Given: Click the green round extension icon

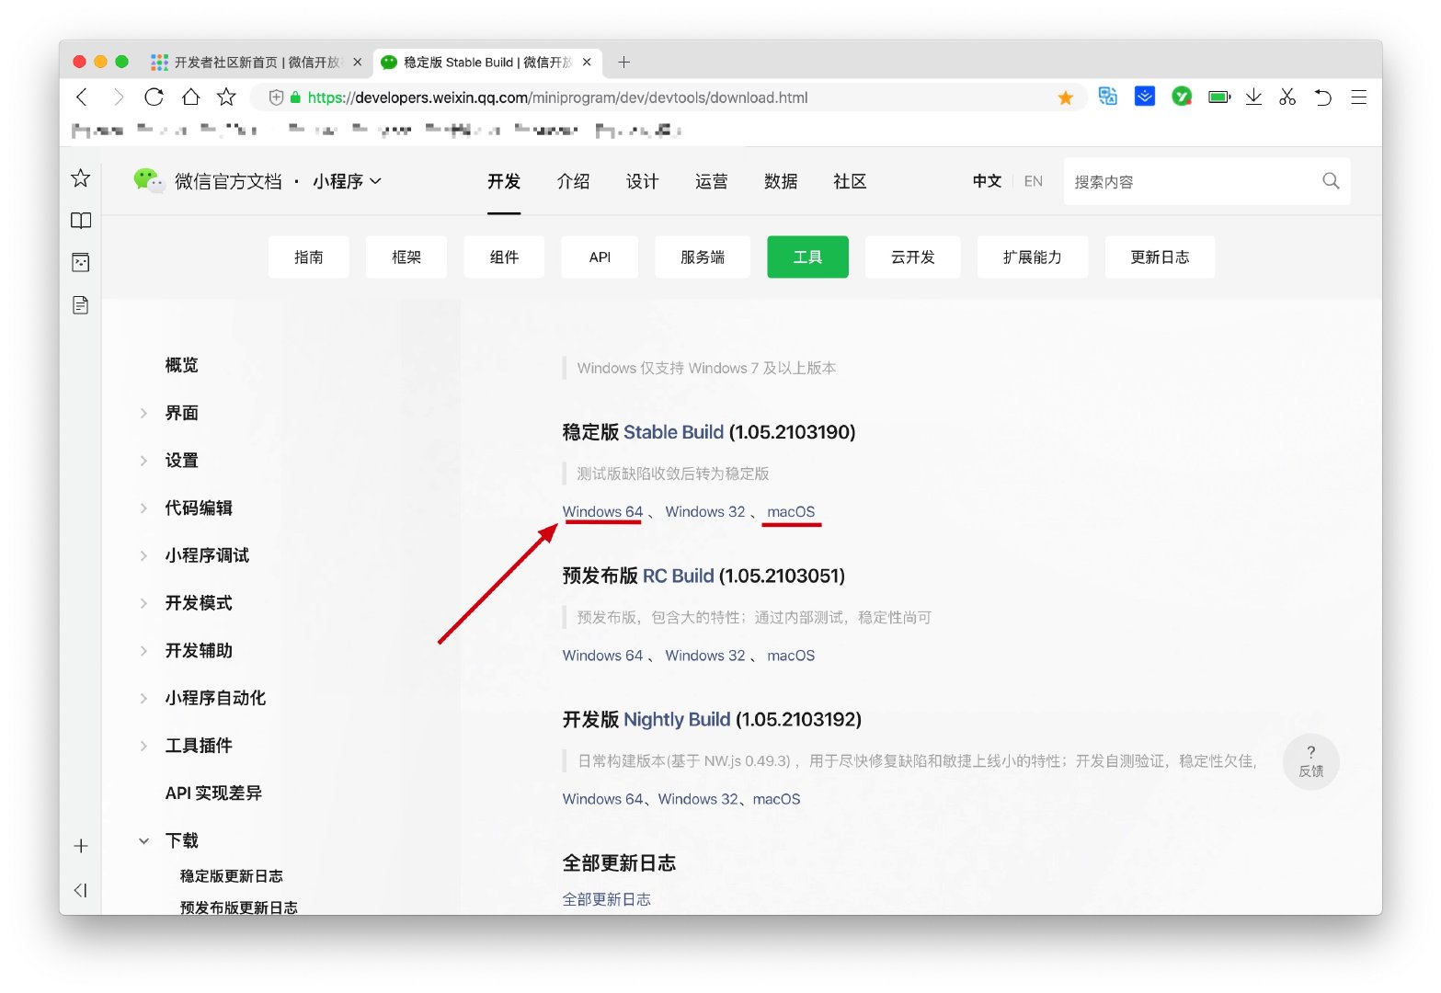Looking at the screenshot, I should [x=1182, y=97].
